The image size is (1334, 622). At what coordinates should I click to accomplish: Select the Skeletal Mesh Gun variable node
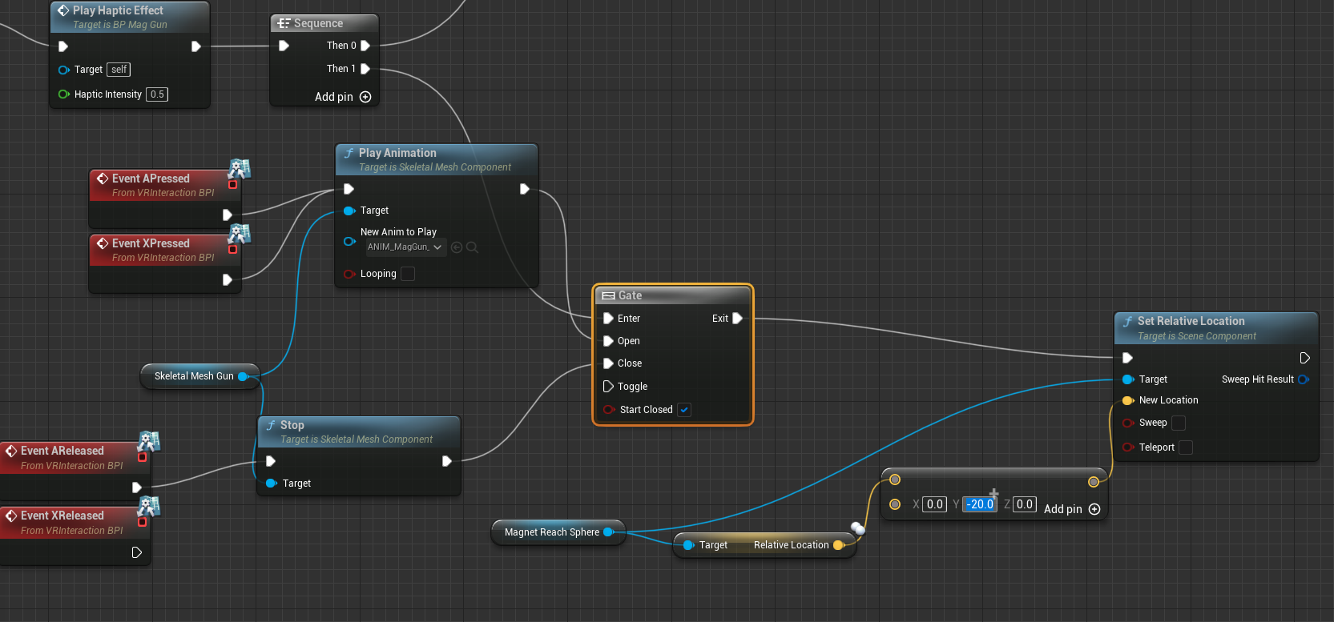pyautogui.click(x=193, y=376)
